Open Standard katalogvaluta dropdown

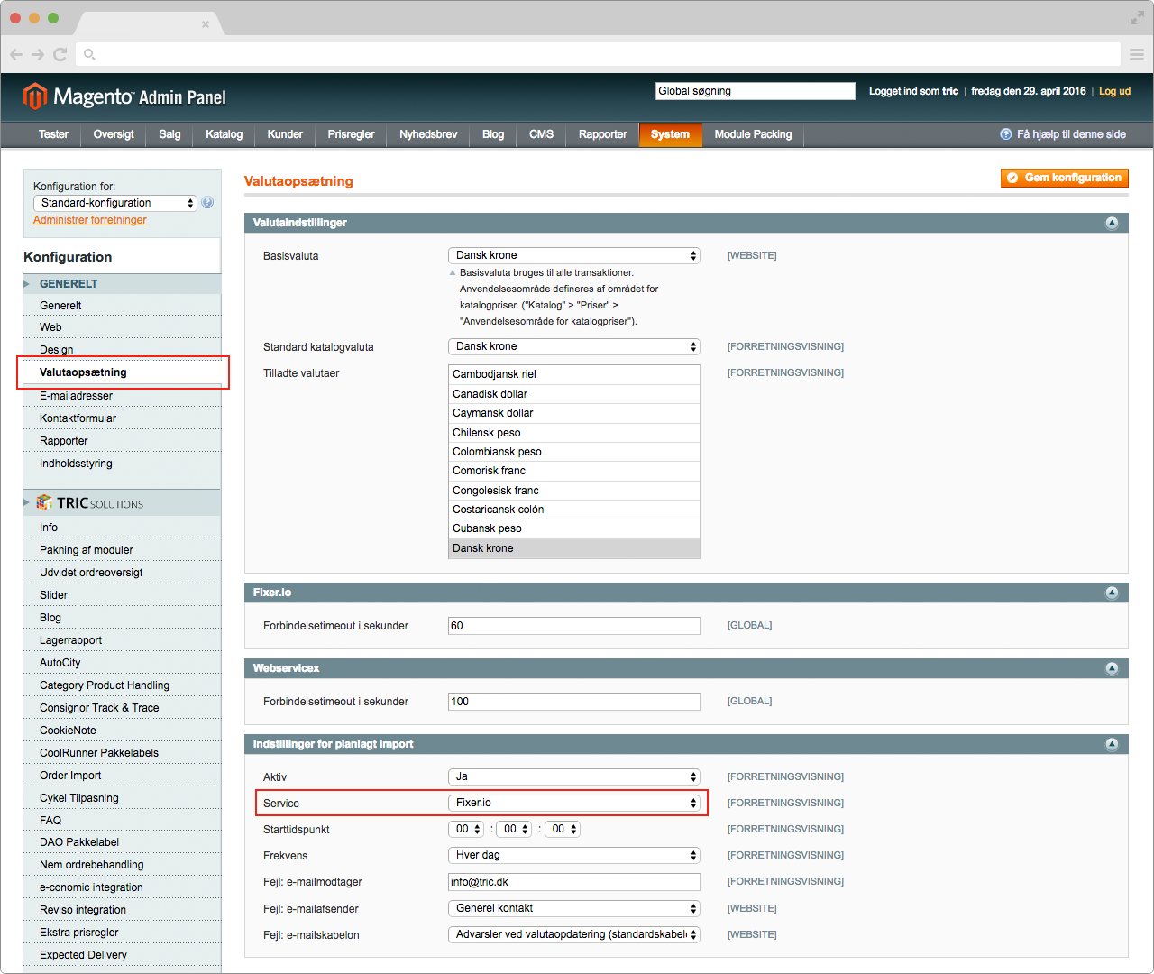pyautogui.click(x=574, y=346)
